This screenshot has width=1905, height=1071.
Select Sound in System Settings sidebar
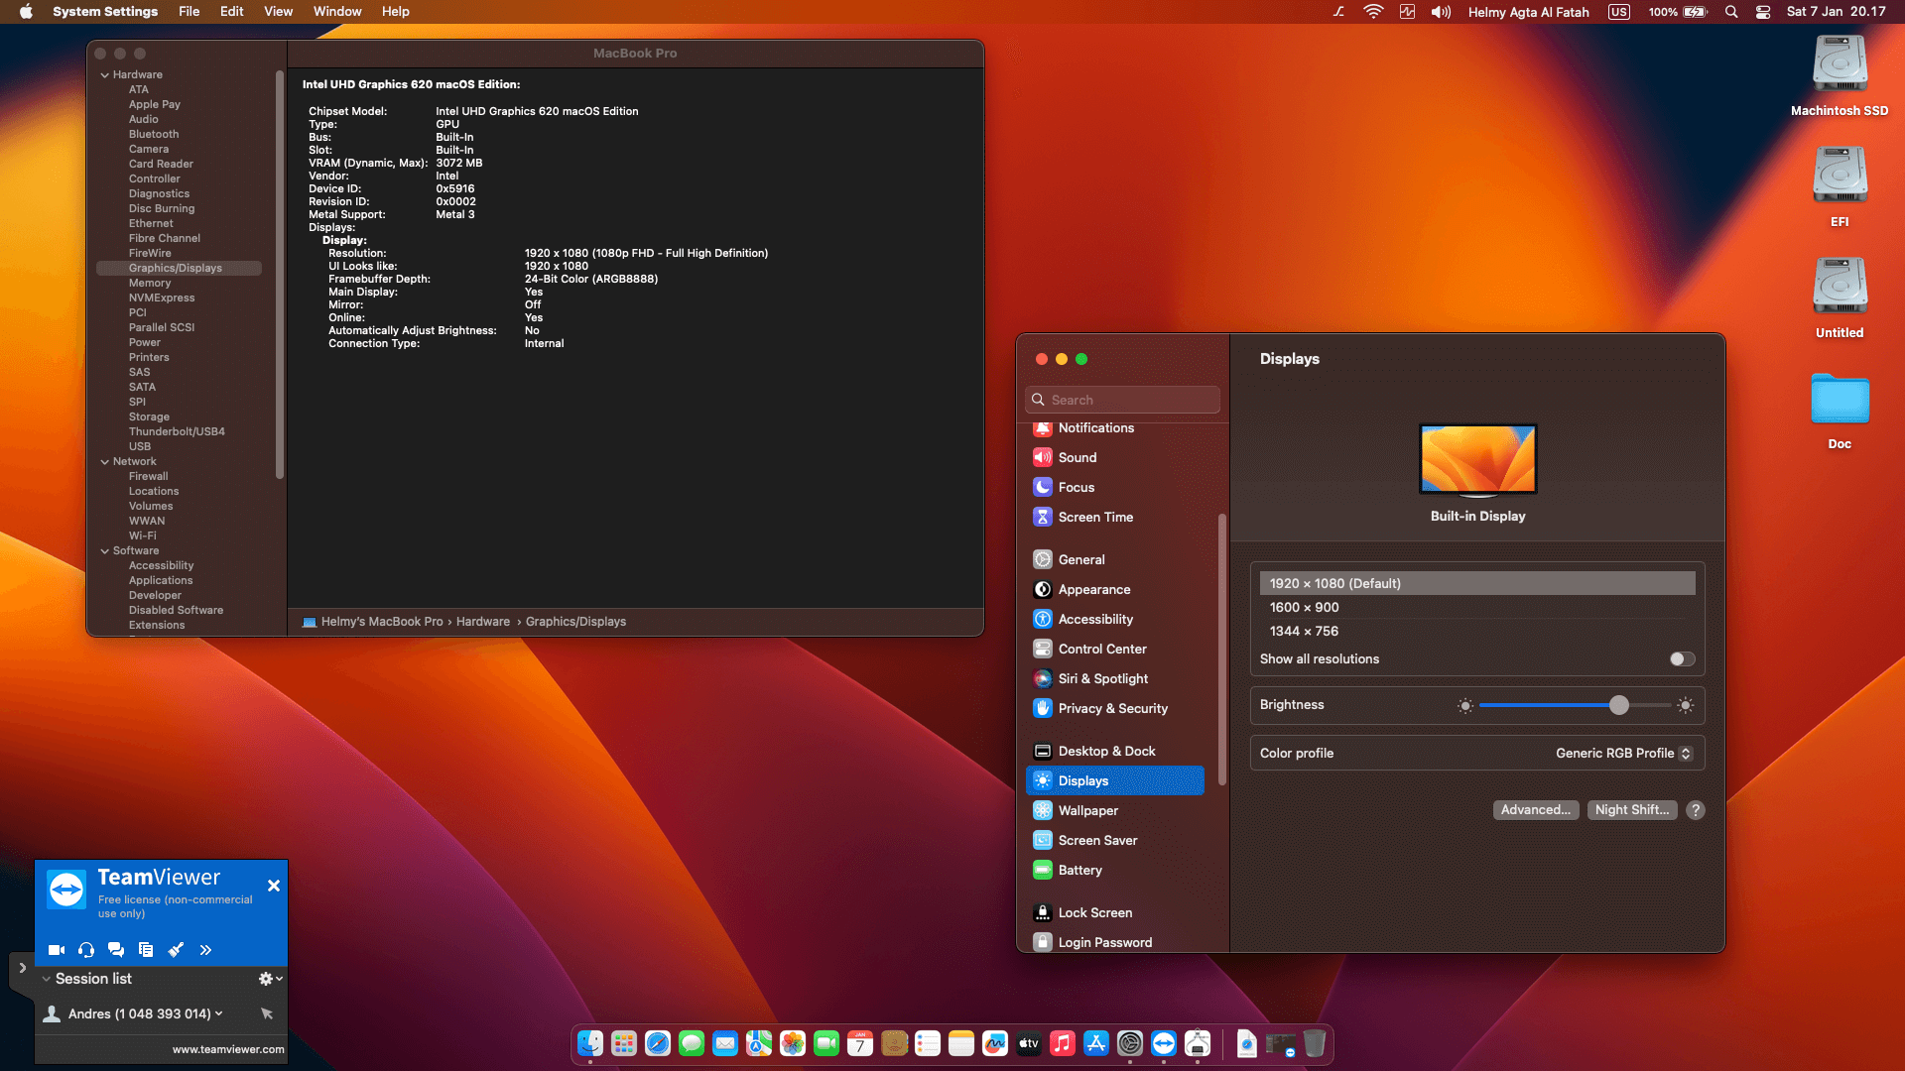[1077, 457]
